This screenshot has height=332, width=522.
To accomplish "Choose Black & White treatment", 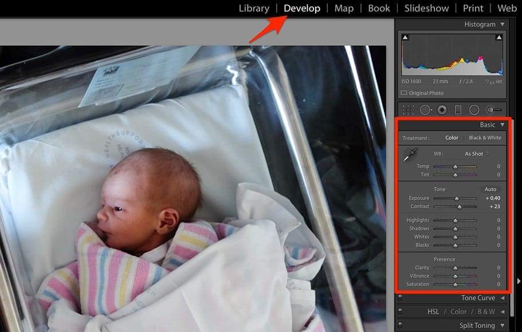I will click(x=485, y=138).
